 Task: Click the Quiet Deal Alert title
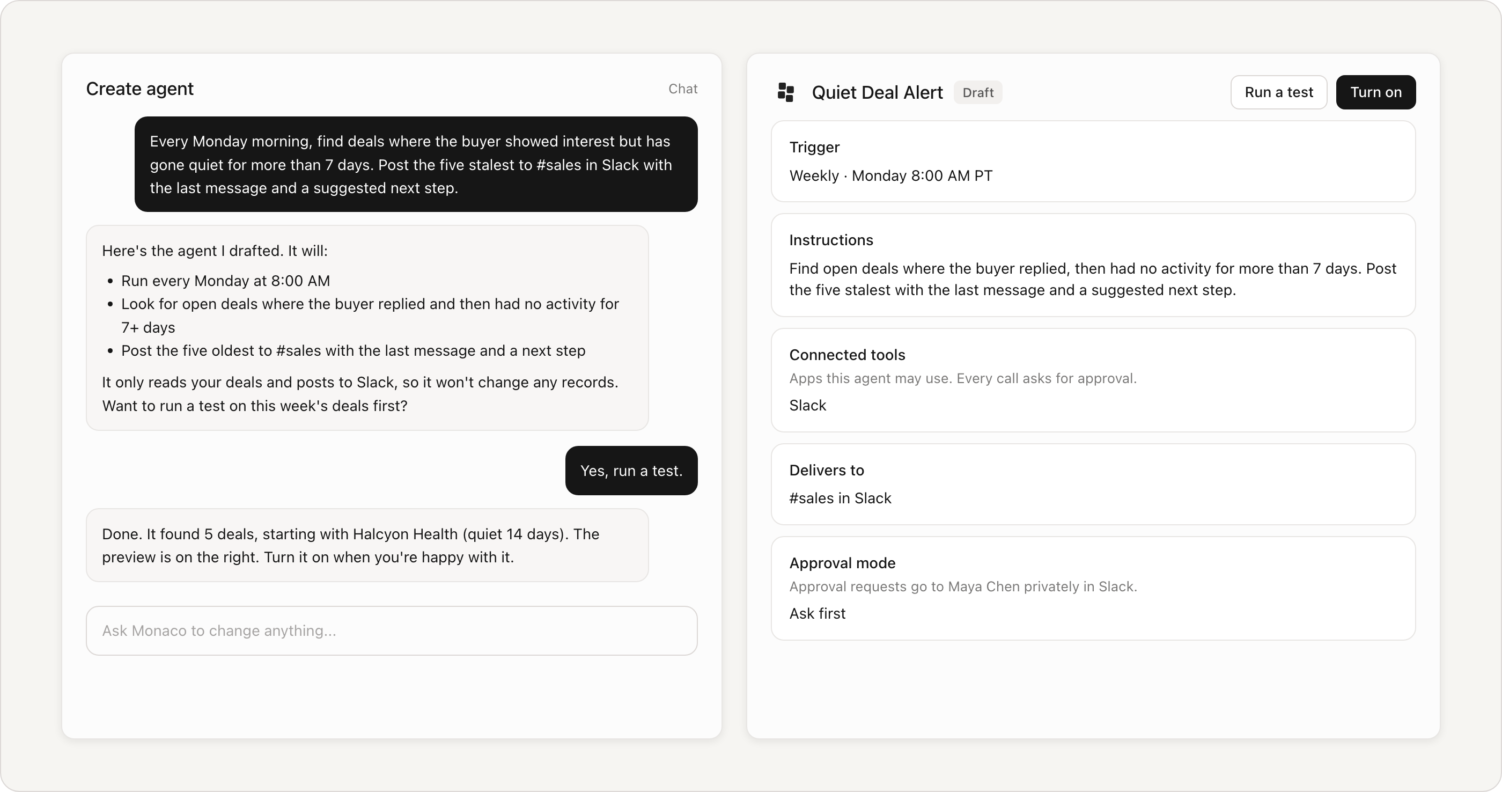(877, 93)
